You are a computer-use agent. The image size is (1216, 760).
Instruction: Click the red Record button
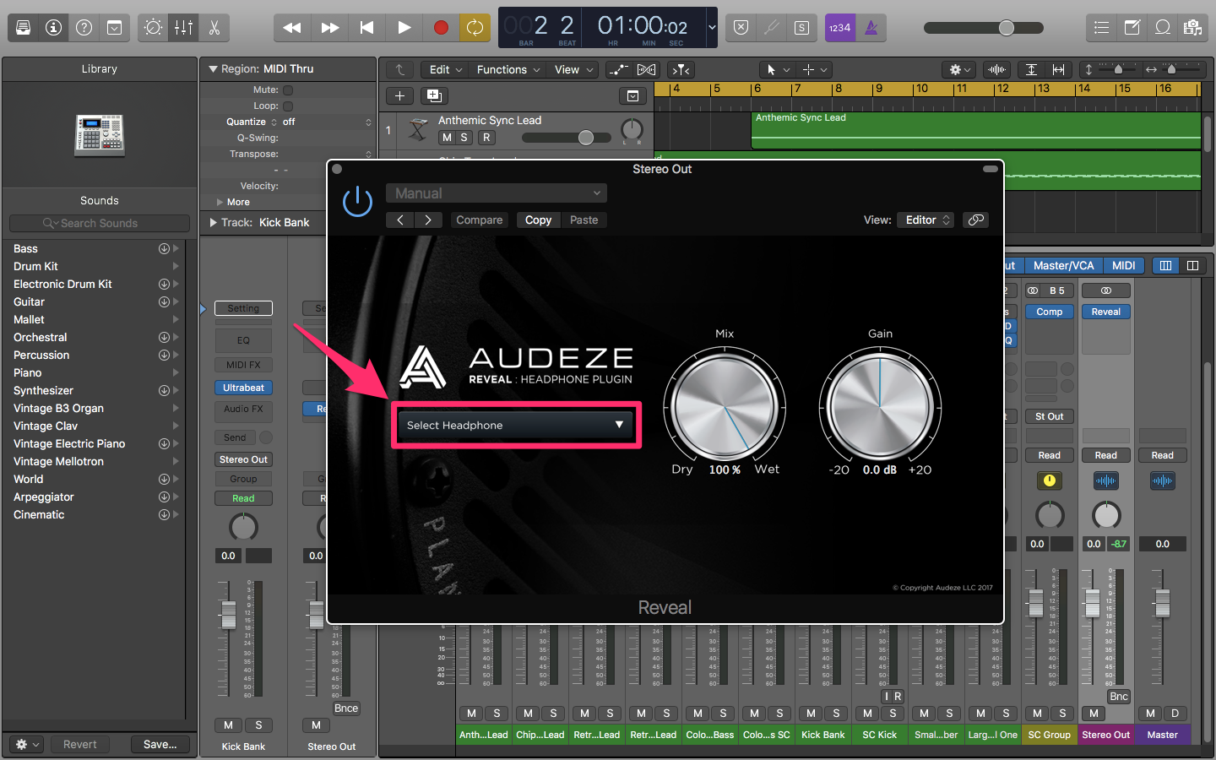[441, 28]
